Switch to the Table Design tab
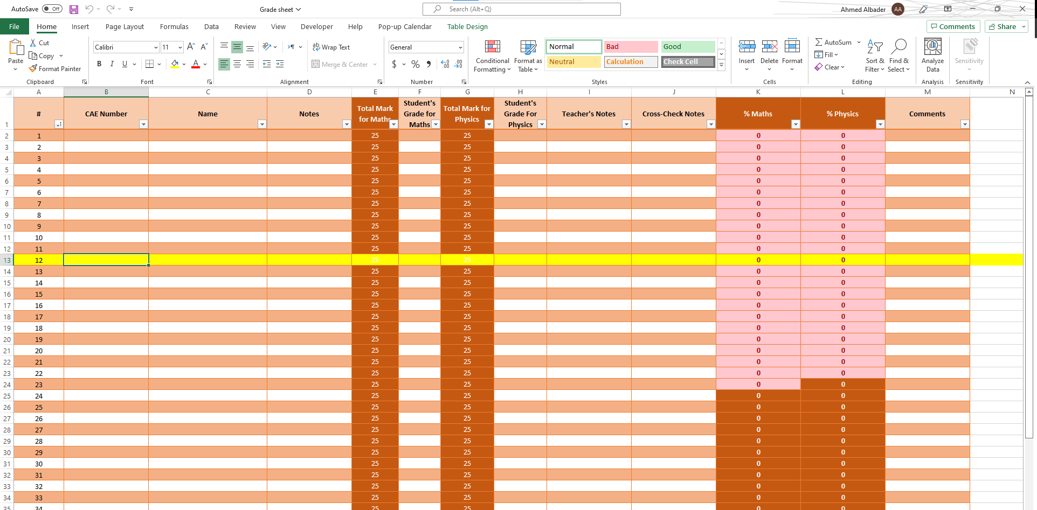The height and width of the screenshot is (510, 1037). 467,26
